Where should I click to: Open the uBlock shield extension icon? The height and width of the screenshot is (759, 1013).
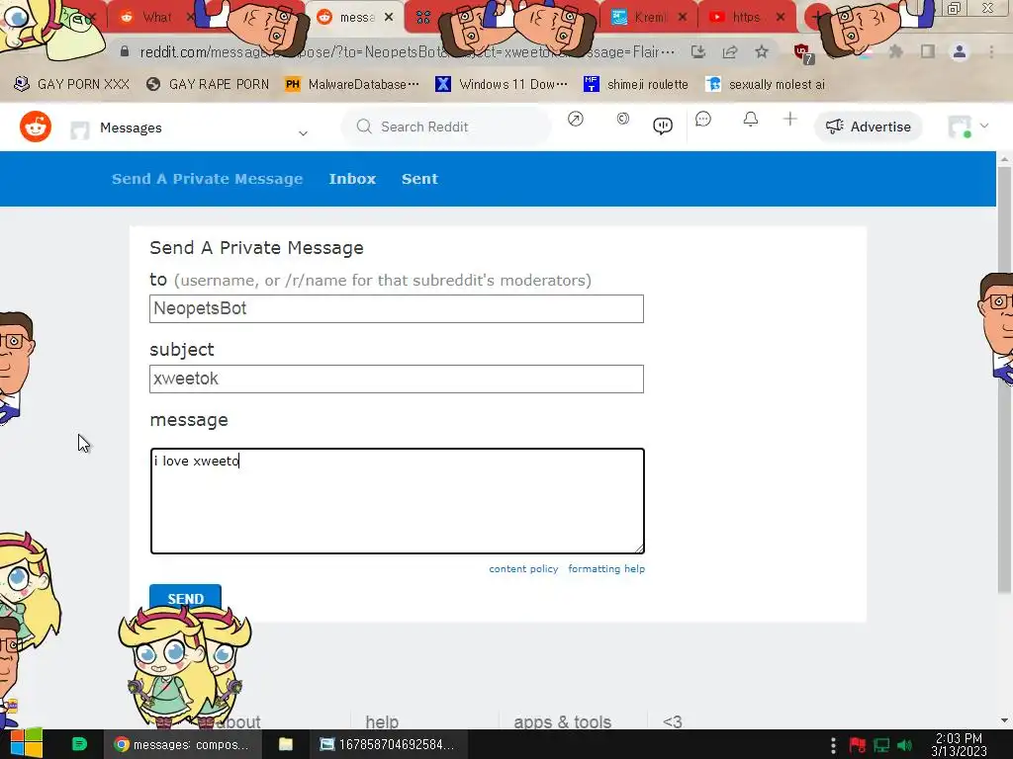pyautogui.click(x=803, y=53)
